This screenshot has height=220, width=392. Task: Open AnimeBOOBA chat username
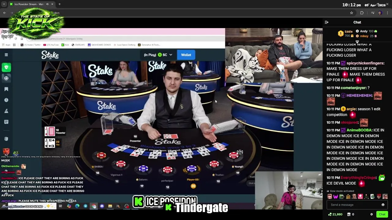click(359, 130)
